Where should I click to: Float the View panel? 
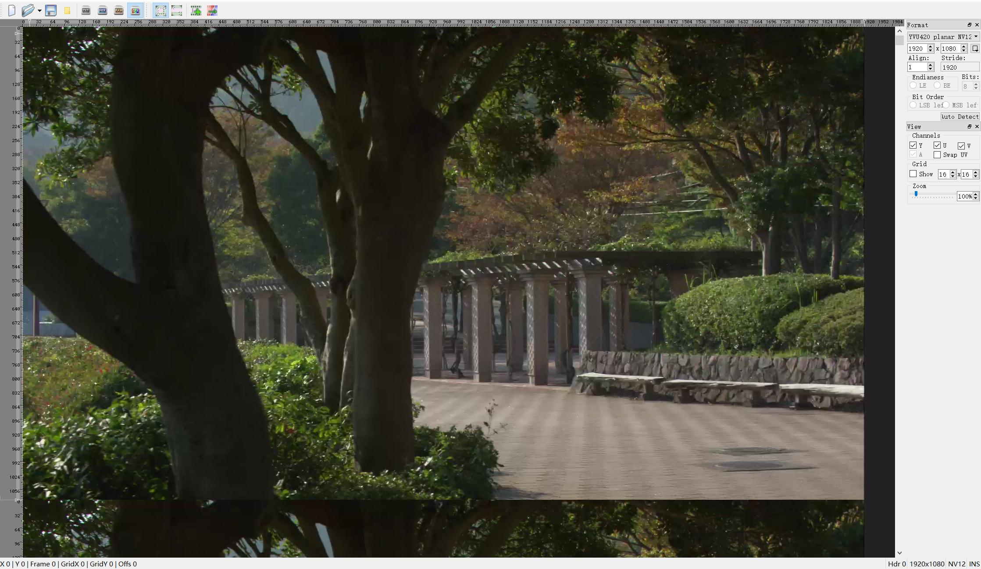coord(969,127)
